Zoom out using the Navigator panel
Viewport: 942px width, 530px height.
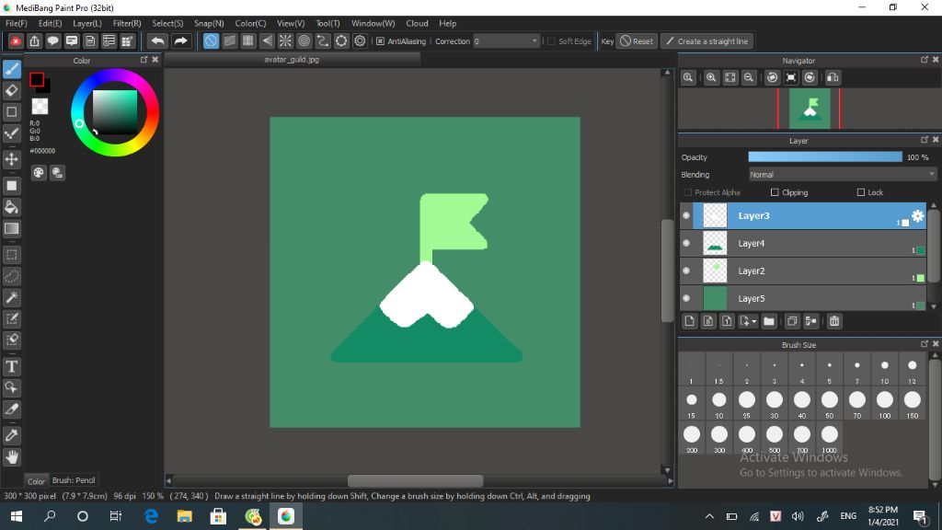coord(749,77)
